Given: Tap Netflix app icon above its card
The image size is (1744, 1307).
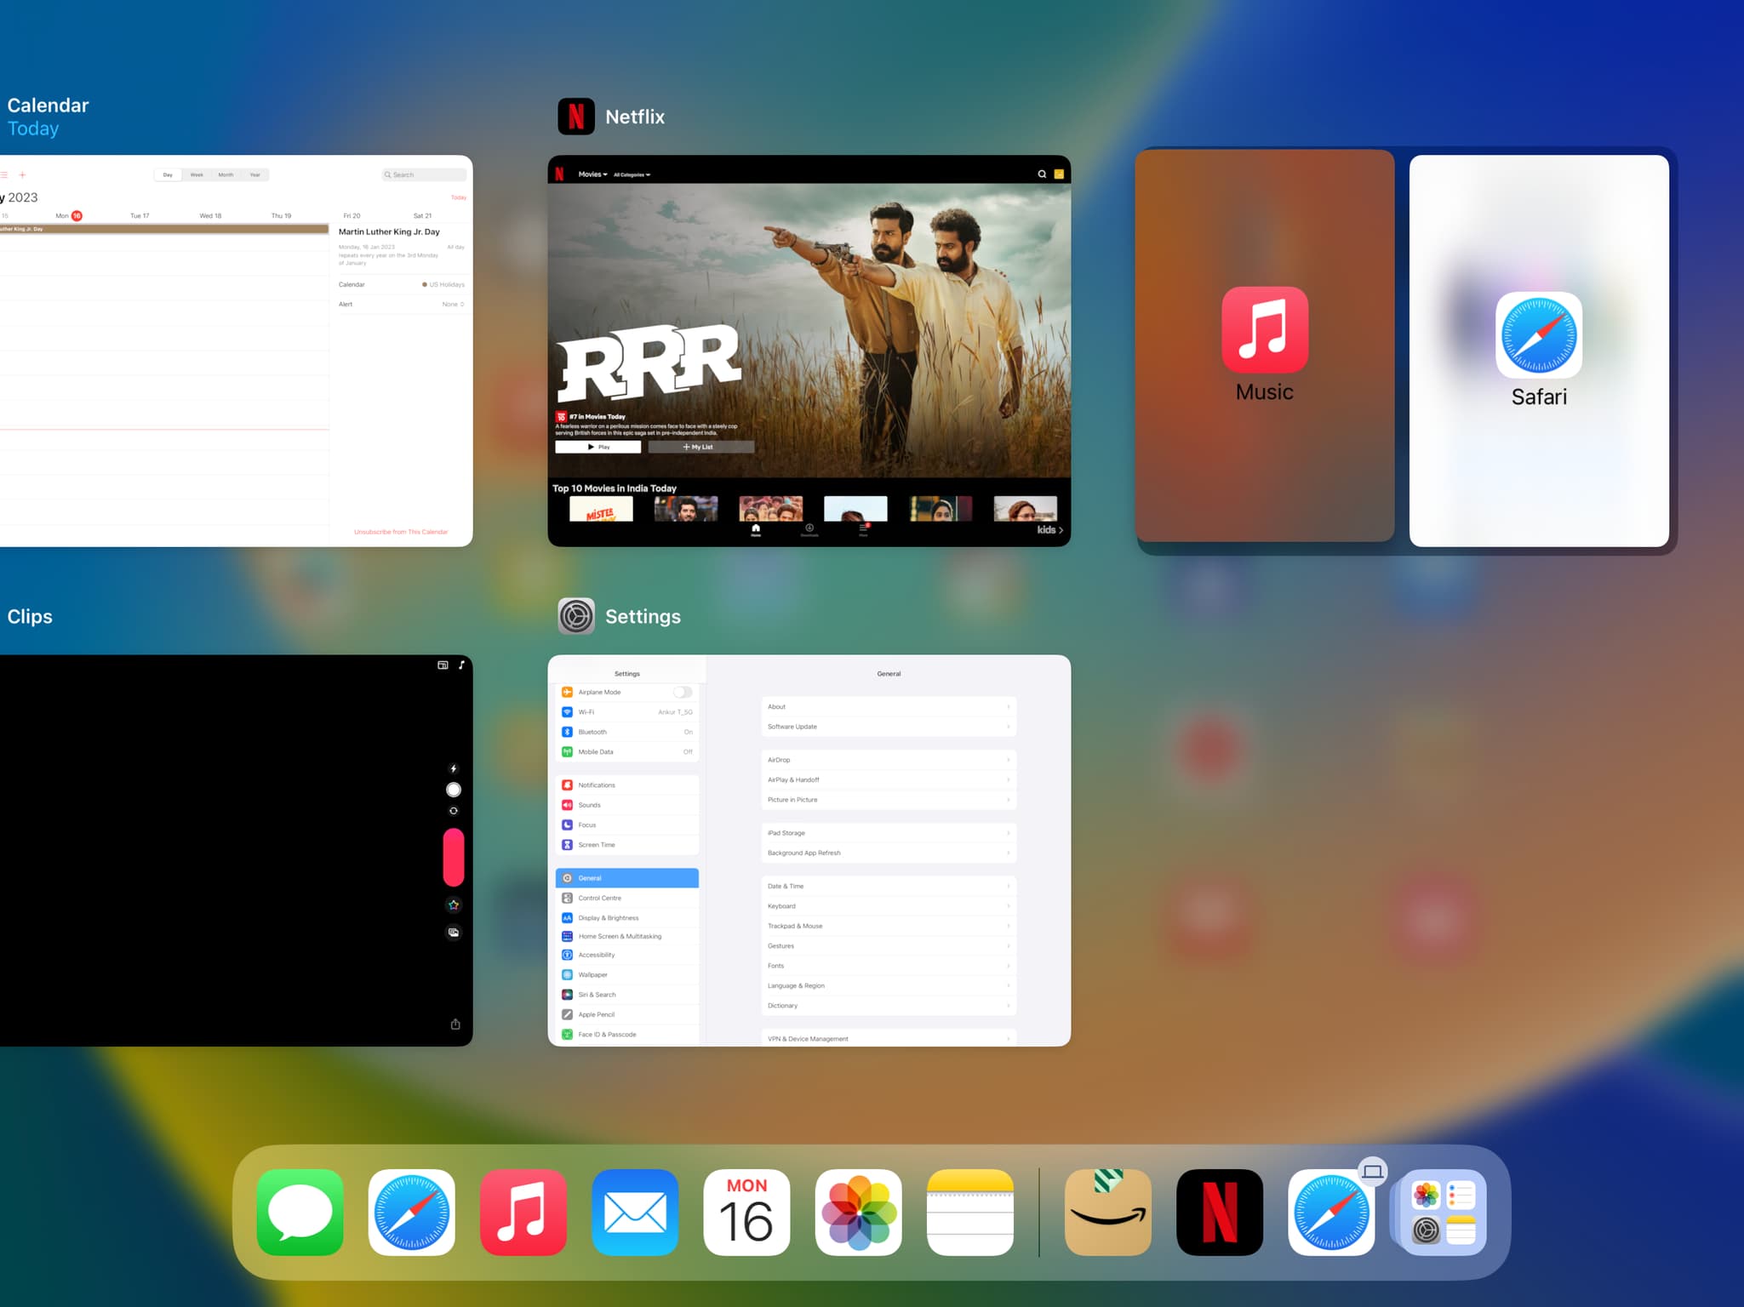Looking at the screenshot, I should click(576, 117).
